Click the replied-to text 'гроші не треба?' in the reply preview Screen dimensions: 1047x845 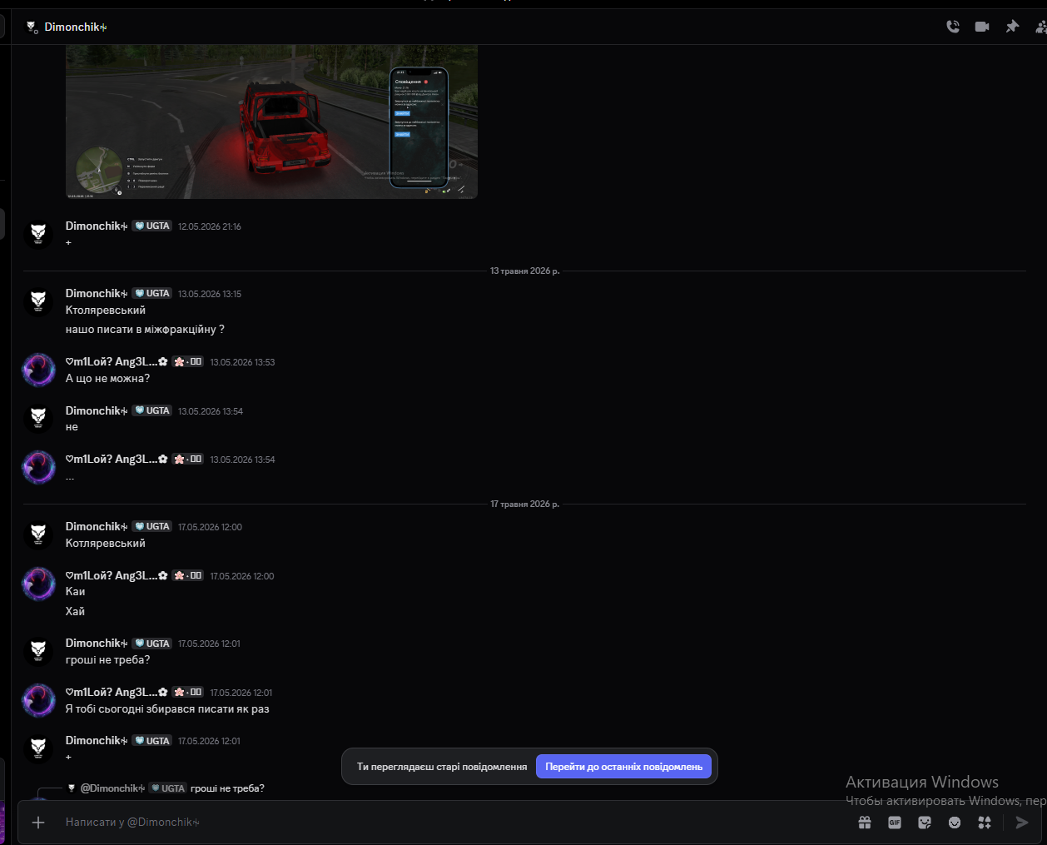tap(227, 788)
